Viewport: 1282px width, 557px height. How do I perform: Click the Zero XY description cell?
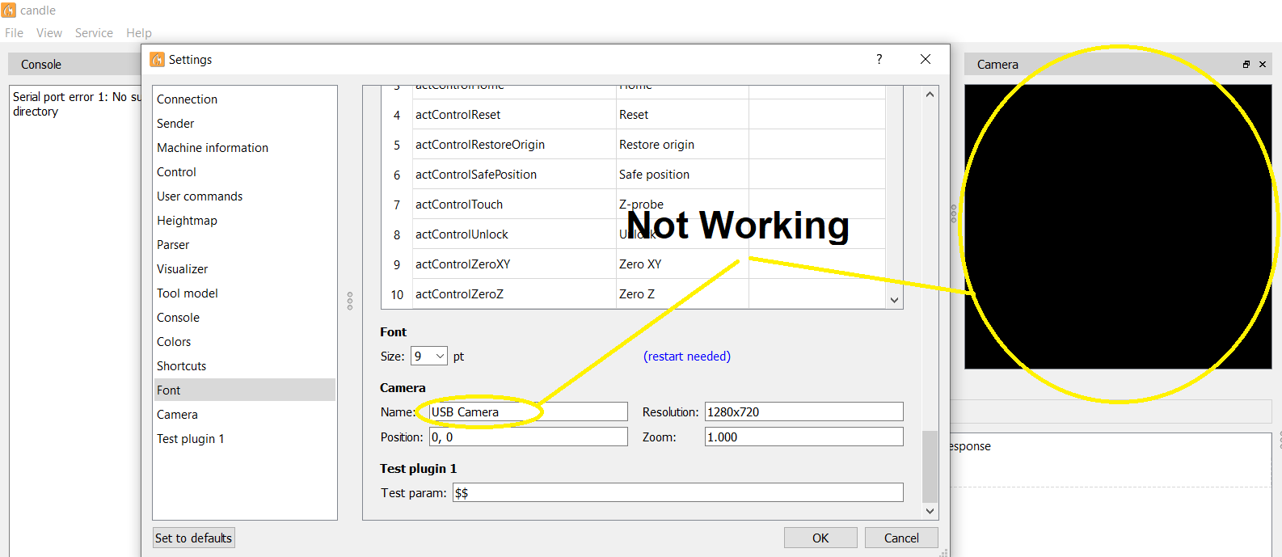[682, 264]
